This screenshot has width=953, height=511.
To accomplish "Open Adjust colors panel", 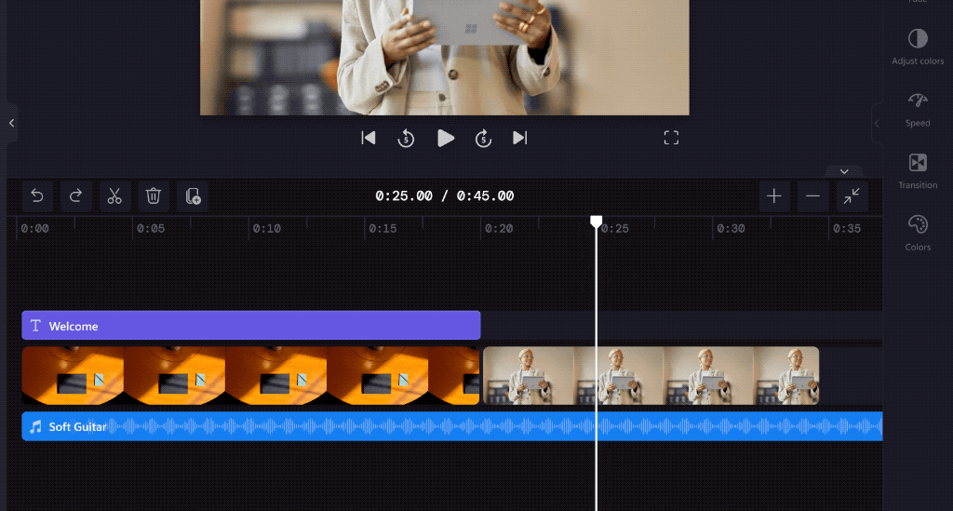I will click(x=918, y=45).
